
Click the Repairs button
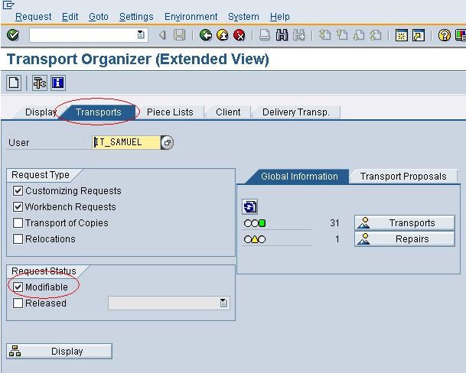pos(405,239)
